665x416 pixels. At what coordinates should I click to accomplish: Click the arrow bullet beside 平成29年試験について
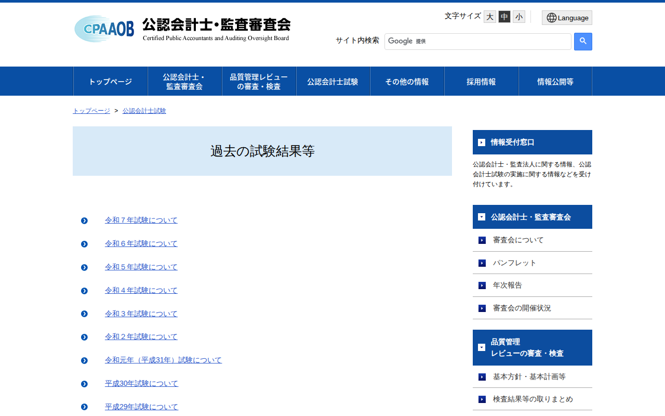coord(84,407)
